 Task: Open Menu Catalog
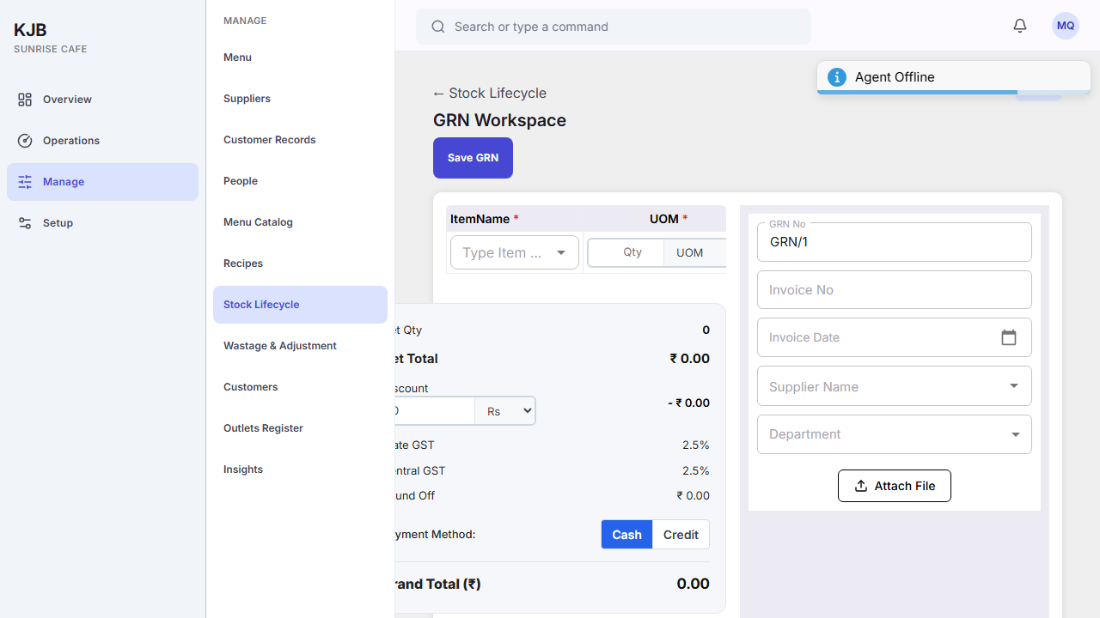[300, 222]
